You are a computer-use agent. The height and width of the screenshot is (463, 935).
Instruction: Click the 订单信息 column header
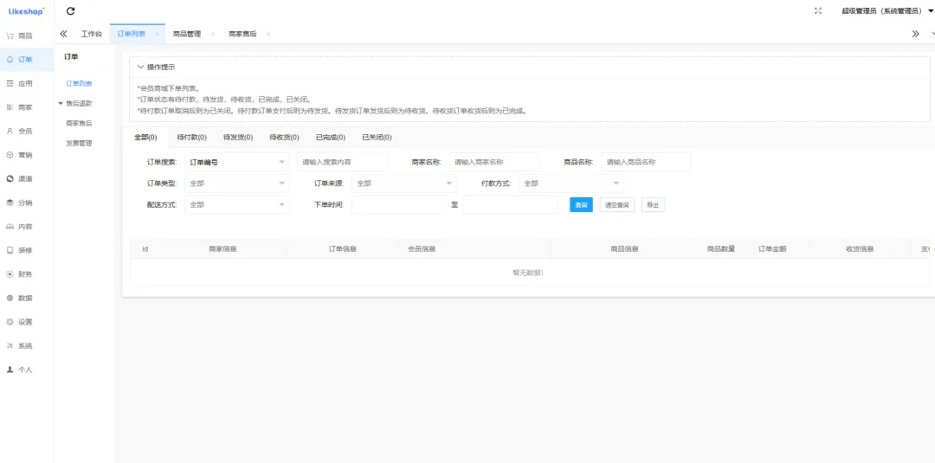click(x=343, y=249)
